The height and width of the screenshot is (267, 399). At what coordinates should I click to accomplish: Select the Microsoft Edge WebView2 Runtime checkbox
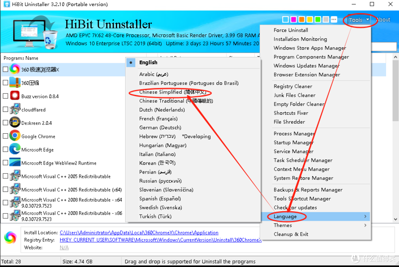click(5, 162)
